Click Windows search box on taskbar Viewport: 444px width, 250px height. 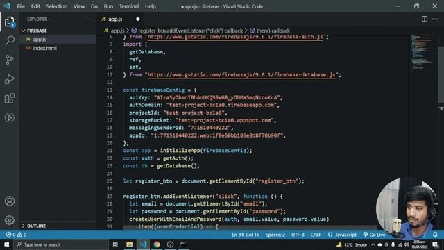pos(62,244)
